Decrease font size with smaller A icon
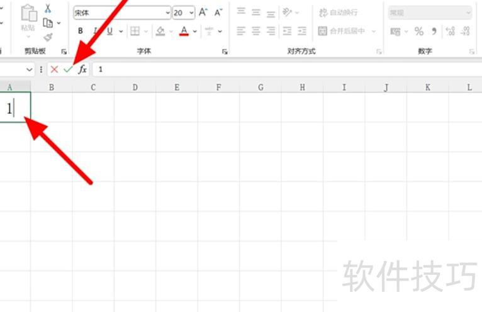The height and width of the screenshot is (312, 482). (218, 13)
